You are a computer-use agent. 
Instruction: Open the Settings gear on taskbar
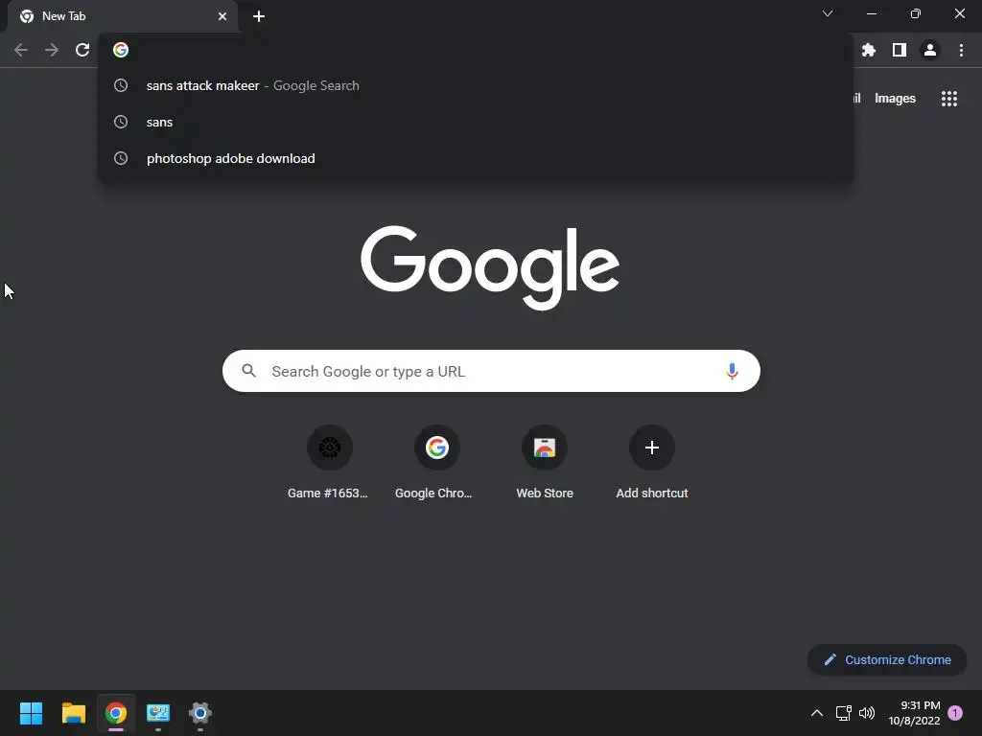pyautogui.click(x=200, y=713)
